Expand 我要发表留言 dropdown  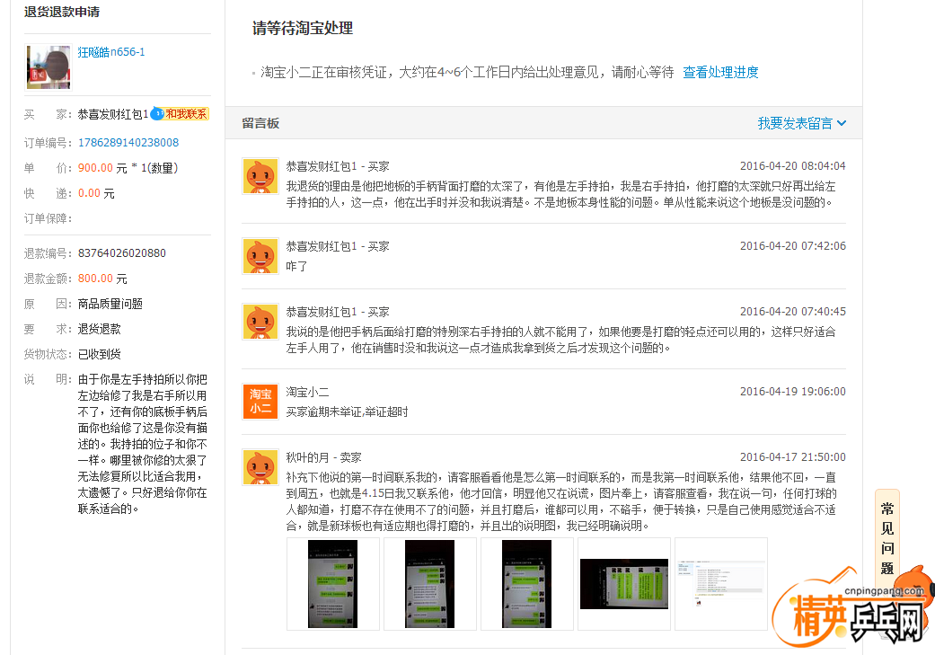tap(801, 123)
